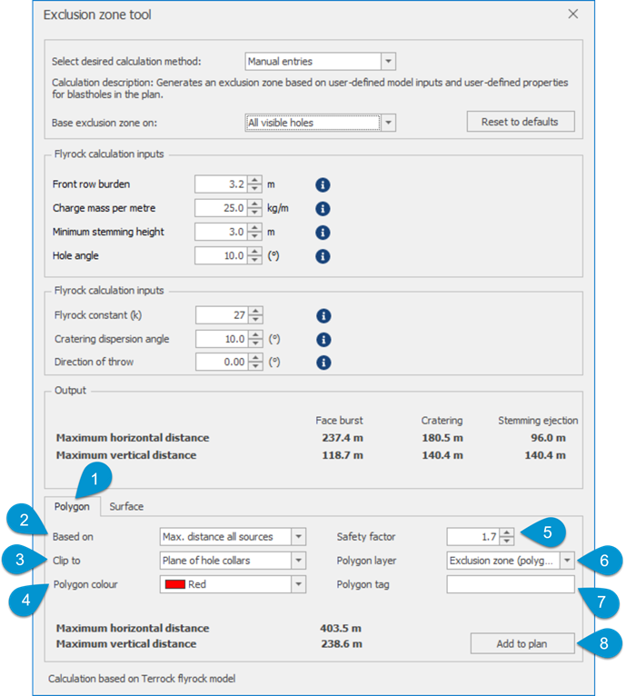Increase Hole angle value
The width and height of the screenshot is (626, 696).
coord(254,252)
